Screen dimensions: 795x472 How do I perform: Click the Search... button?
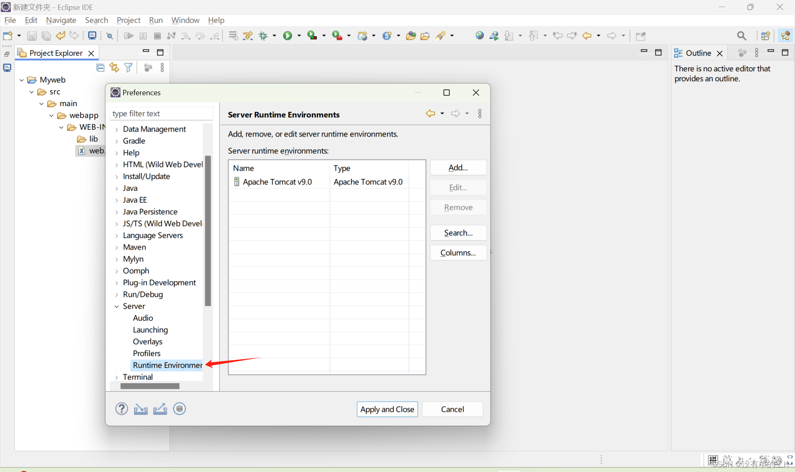click(458, 233)
